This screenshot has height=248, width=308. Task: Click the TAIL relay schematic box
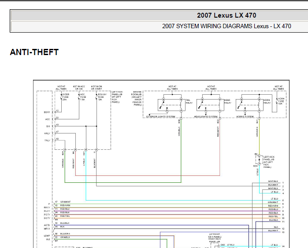pos(171,105)
